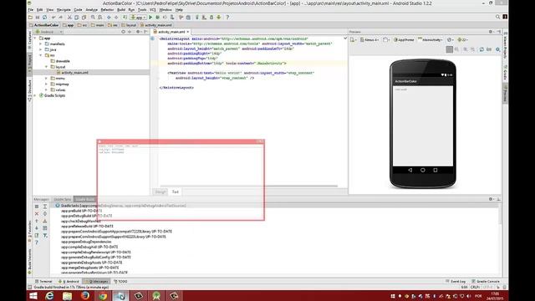Collapse the res folder

[41, 55]
